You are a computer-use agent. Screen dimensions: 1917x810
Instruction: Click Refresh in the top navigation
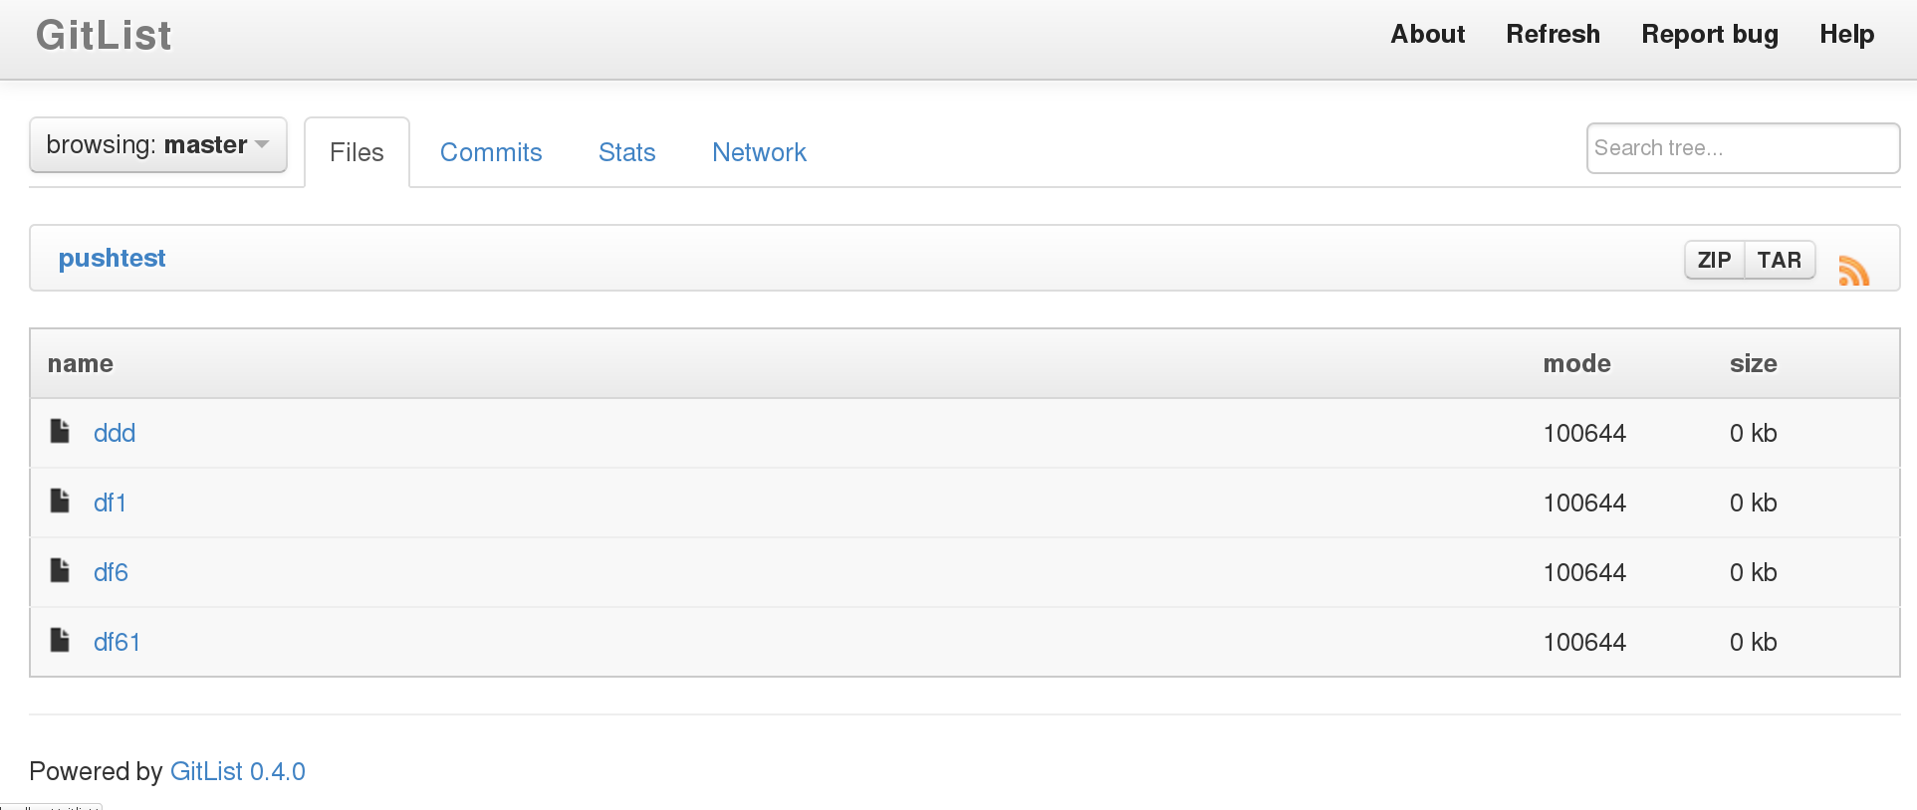[x=1553, y=34]
